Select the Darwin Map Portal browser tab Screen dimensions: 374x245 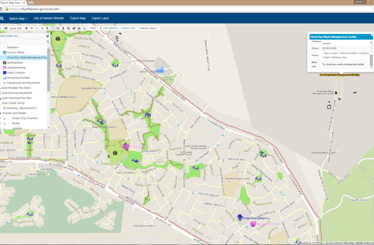(x=13, y=3)
